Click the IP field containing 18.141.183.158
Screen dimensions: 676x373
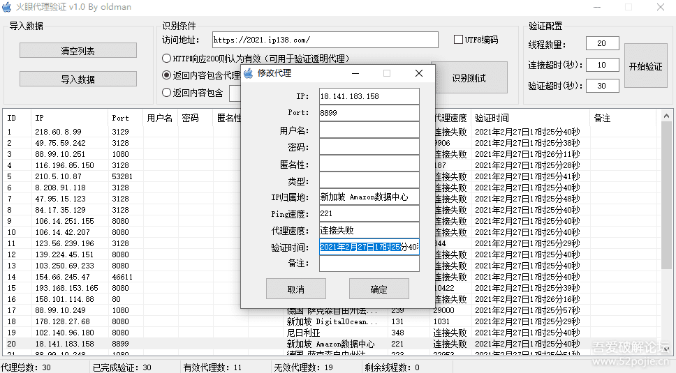pyautogui.click(x=369, y=96)
